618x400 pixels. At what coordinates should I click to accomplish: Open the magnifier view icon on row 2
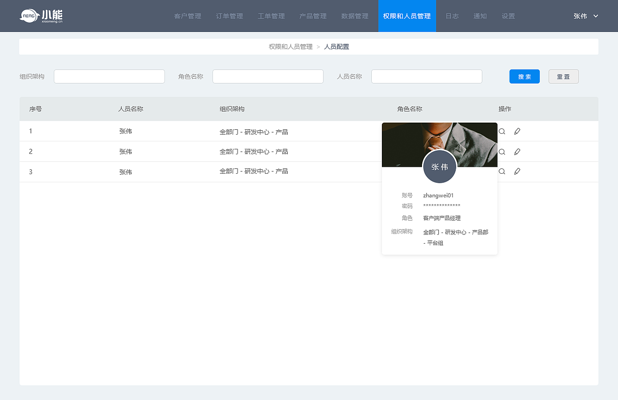pos(502,151)
